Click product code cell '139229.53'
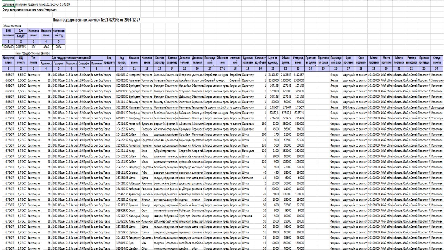The height and width of the screenshot is (250, 444). pos(121,232)
